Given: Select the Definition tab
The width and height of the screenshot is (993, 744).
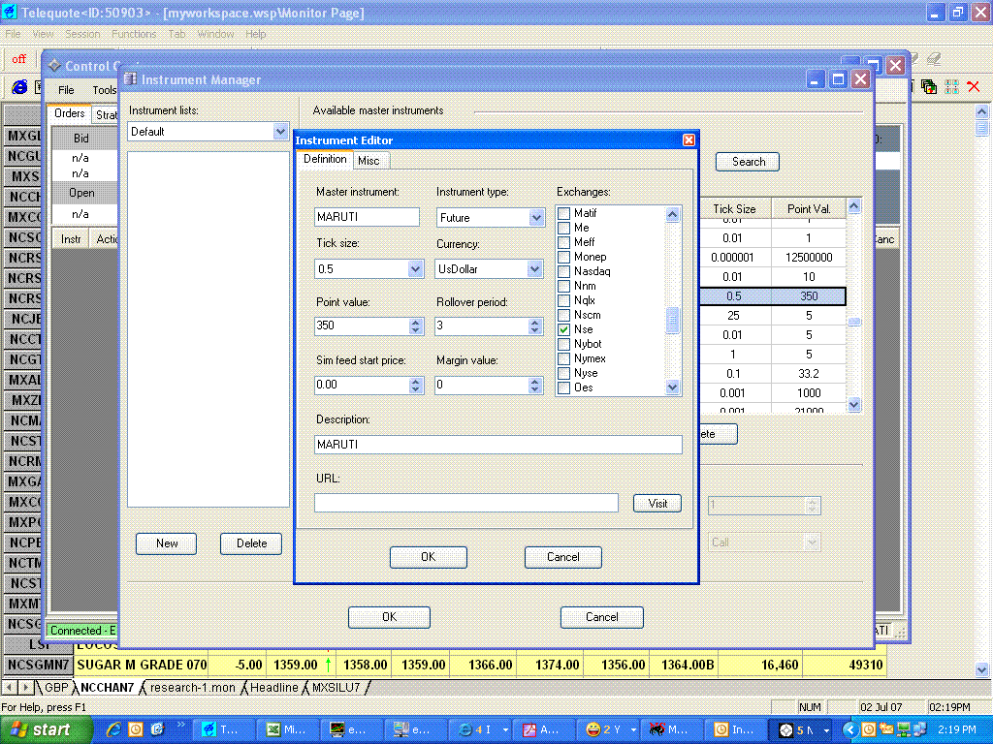Looking at the screenshot, I should click(x=324, y=159).
